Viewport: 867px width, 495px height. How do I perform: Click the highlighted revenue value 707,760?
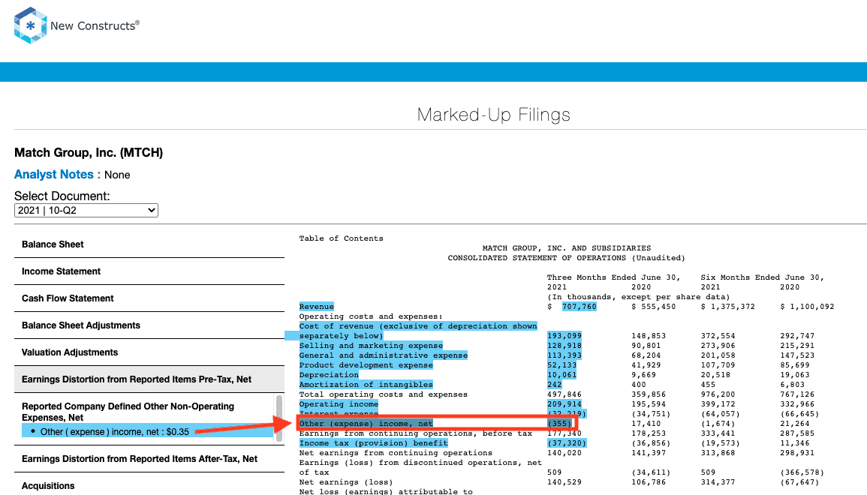click(579, 307)
